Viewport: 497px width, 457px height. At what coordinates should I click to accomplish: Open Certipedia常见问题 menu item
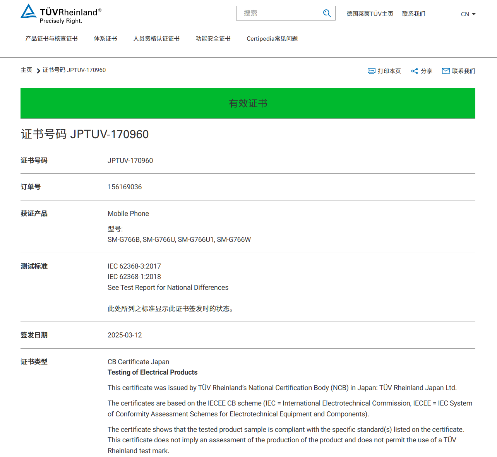pos(272,39)
